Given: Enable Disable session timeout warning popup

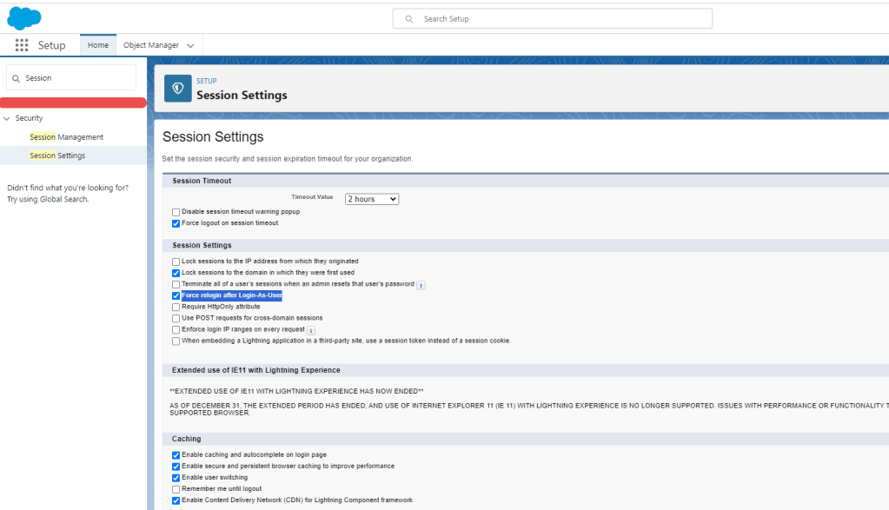Looking at the screenshot, I should (x=176, y=212).
